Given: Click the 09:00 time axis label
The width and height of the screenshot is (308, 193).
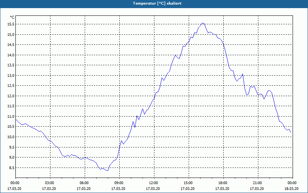Looking at the screenshot, I should pyautogui.click(x=119, y=183).
